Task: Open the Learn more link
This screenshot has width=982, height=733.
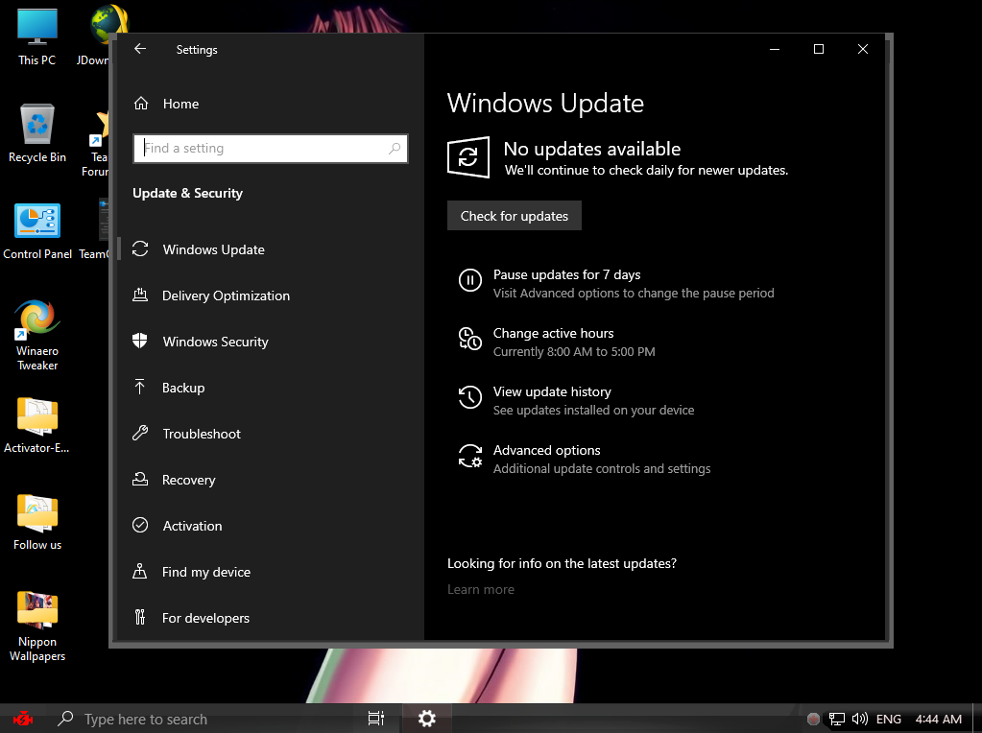Action: click(x=481, y=589)
